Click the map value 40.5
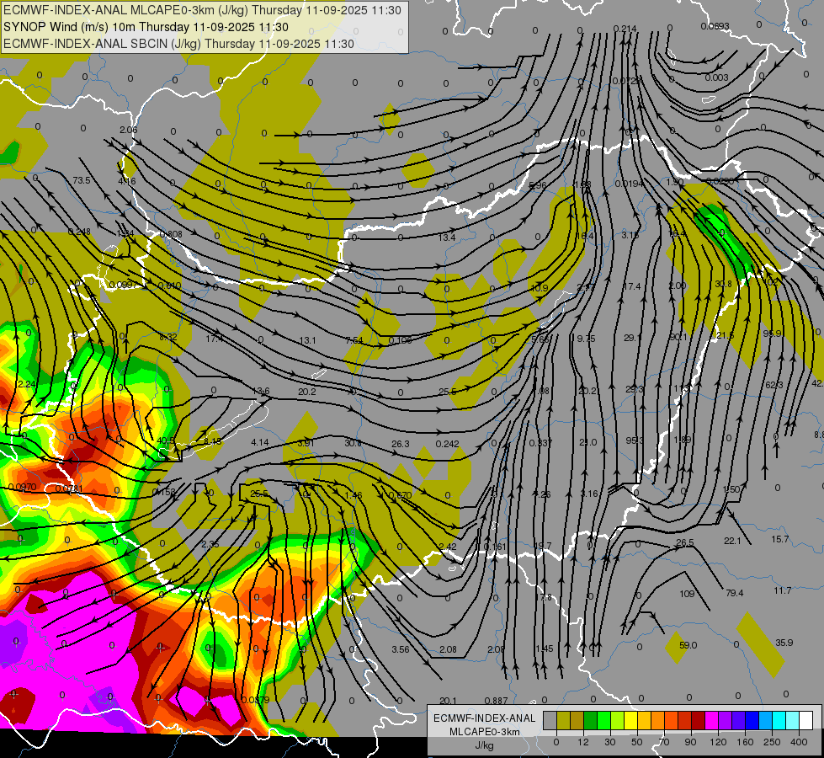Screen dimensions: 824x758 click(x=166, y=440)
